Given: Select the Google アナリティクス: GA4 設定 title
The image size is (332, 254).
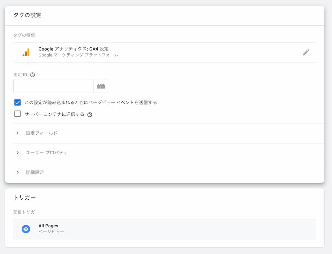Looking at the screenshot, I should coord(73,49).
